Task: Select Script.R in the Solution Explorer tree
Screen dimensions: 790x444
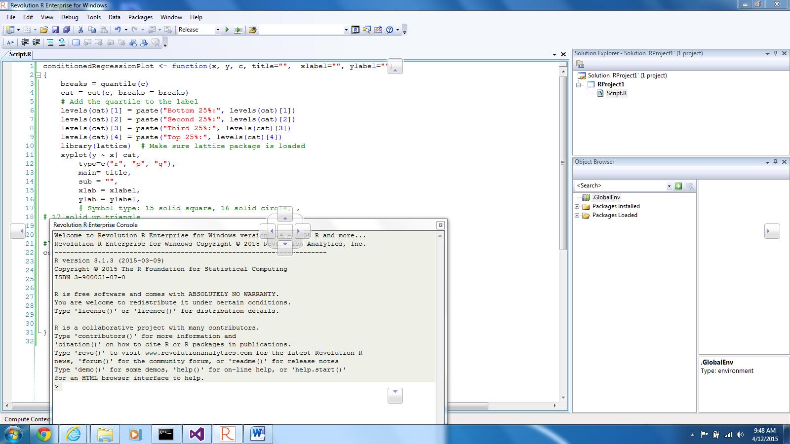Action: 616,93
